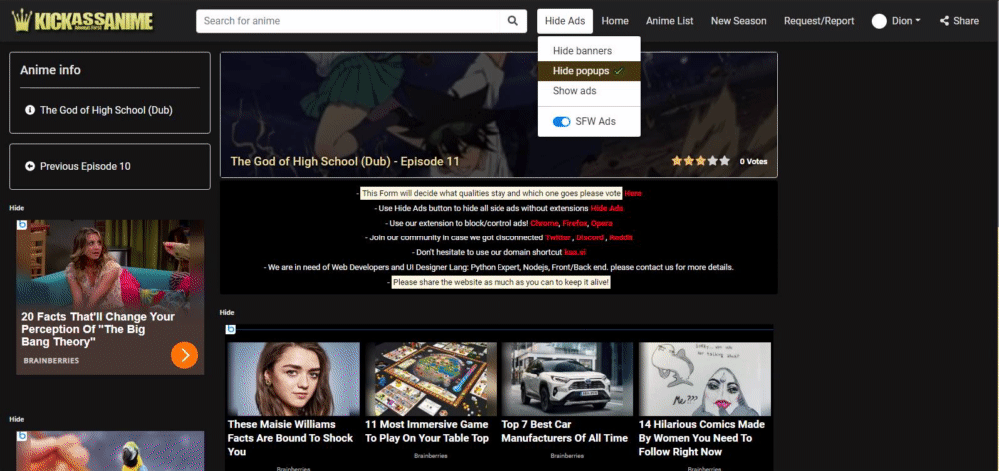
Task: Open the car manufacturers ad thumbnail
Action: pos(567,379)
